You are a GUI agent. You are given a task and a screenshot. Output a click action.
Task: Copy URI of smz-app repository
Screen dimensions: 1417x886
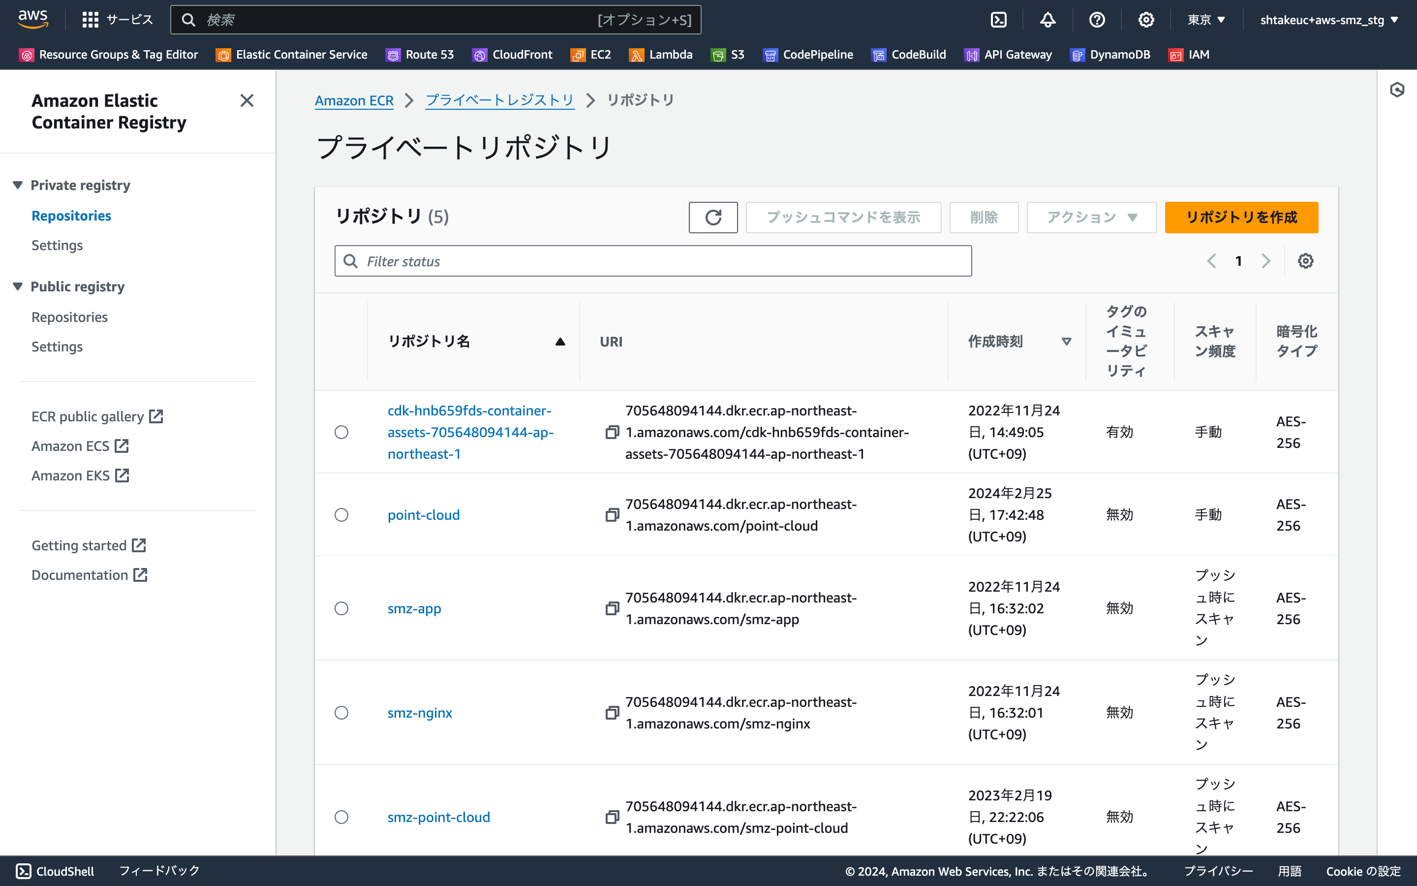pyautogui.click(x=612, y=608)
